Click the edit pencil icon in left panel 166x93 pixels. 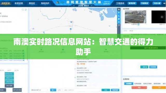[x=26, y=10]
